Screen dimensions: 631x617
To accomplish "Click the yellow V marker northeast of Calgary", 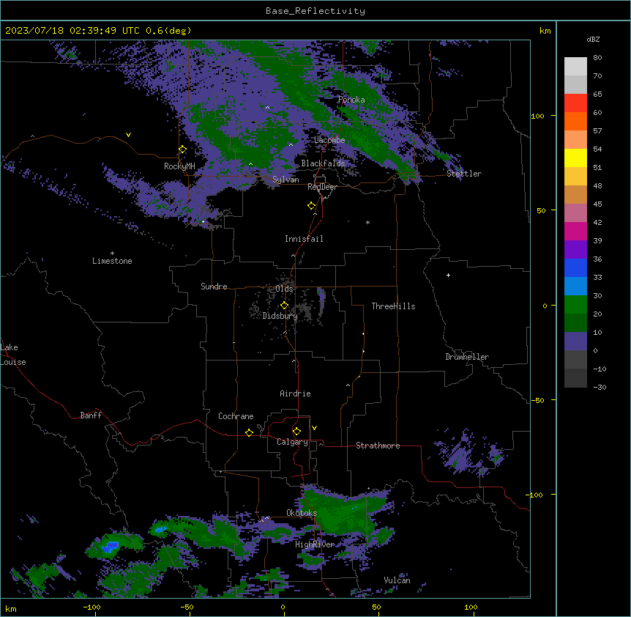I will [x=314, y=428].
